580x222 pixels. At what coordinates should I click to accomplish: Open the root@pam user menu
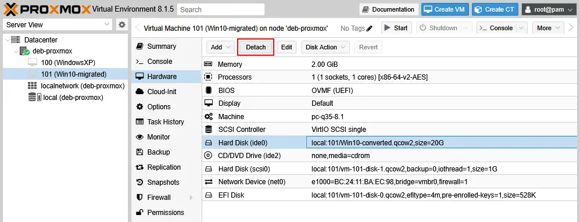[549, 9]
